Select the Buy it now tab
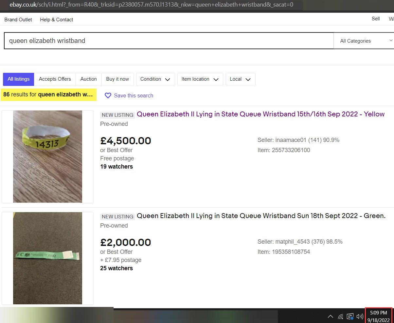 117,79
